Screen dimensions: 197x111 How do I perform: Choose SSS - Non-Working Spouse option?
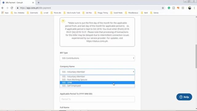[97, 80]
